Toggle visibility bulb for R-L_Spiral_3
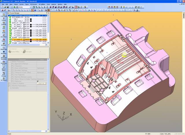This screenshot has width=185, height=135. click(x=24, y=25)
